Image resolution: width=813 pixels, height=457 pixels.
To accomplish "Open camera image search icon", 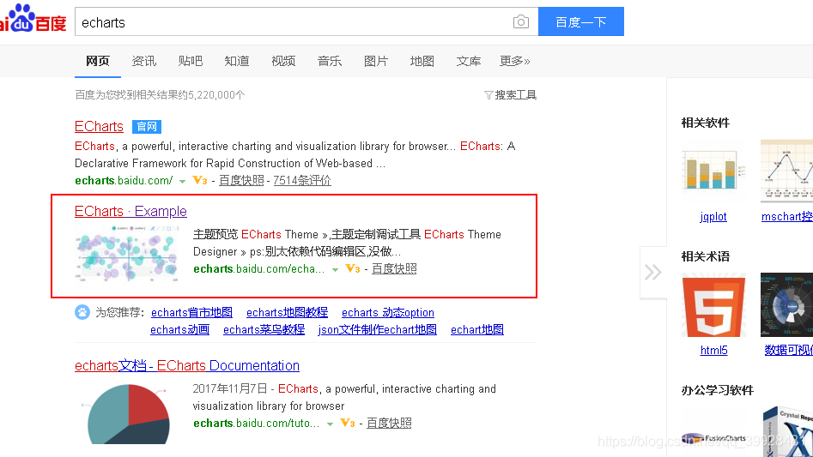I will (x=520, y=21).
